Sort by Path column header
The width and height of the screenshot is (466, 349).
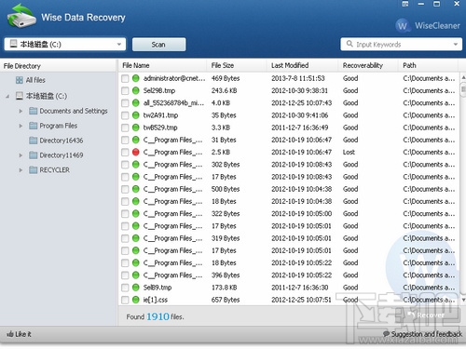(x=428, y=65)
